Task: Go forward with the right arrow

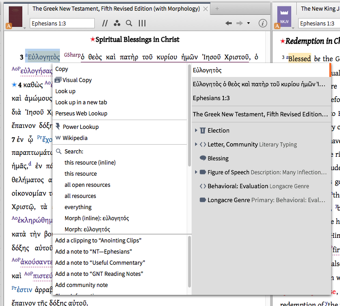Action: (x=240, y=23)
